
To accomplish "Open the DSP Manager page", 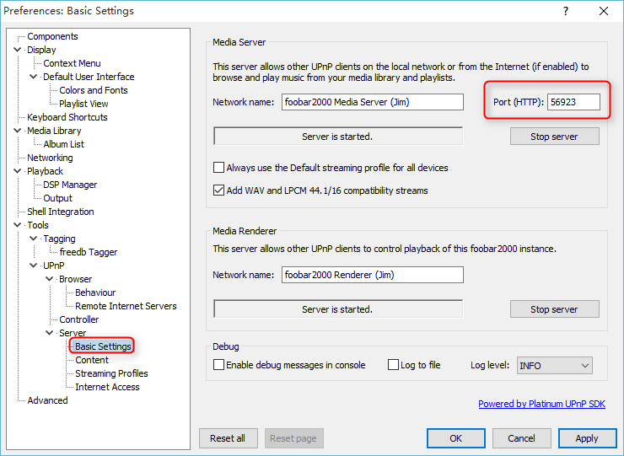I will point(70,185).
